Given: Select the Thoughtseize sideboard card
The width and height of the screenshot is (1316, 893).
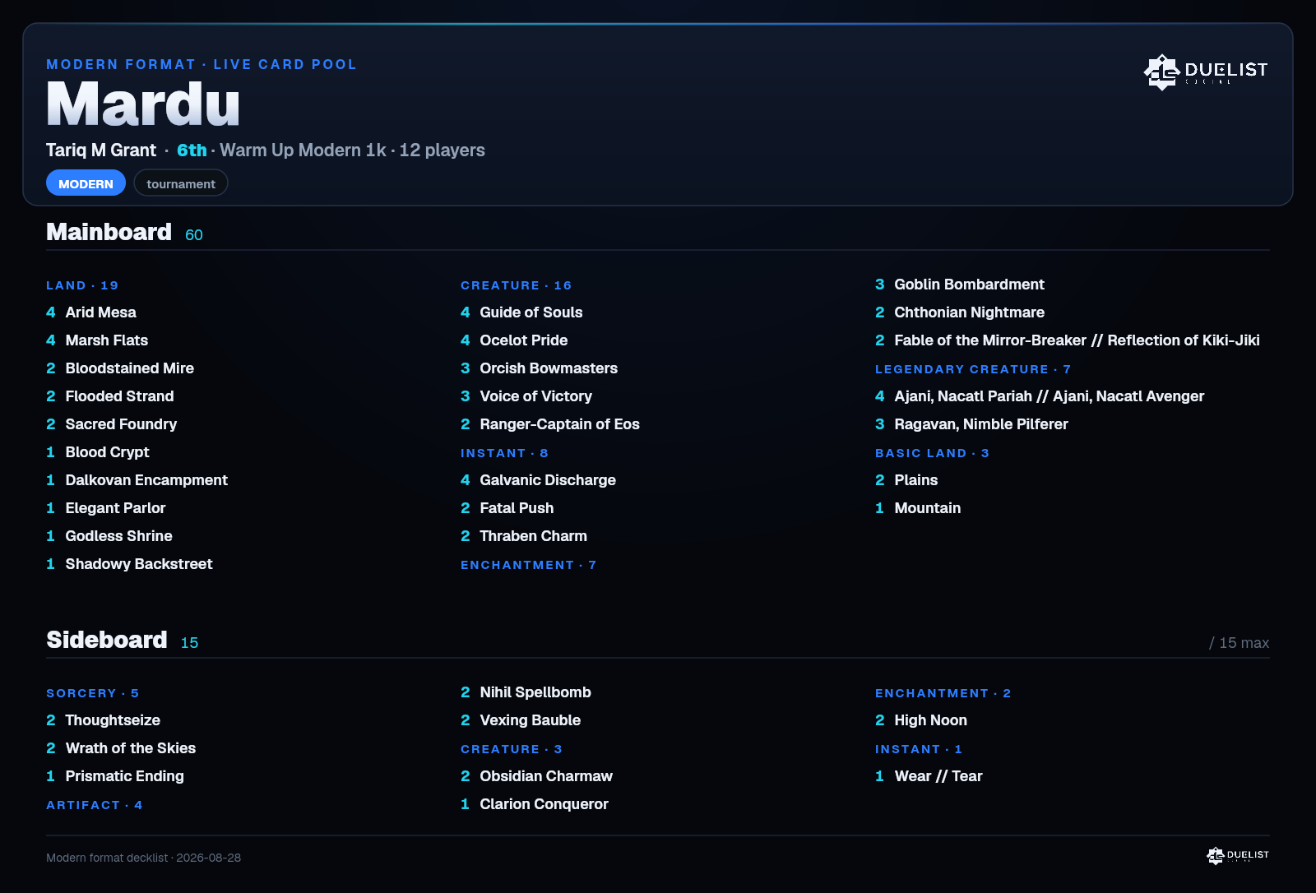Looking at the screenshot, I should [x=113, y=720].
